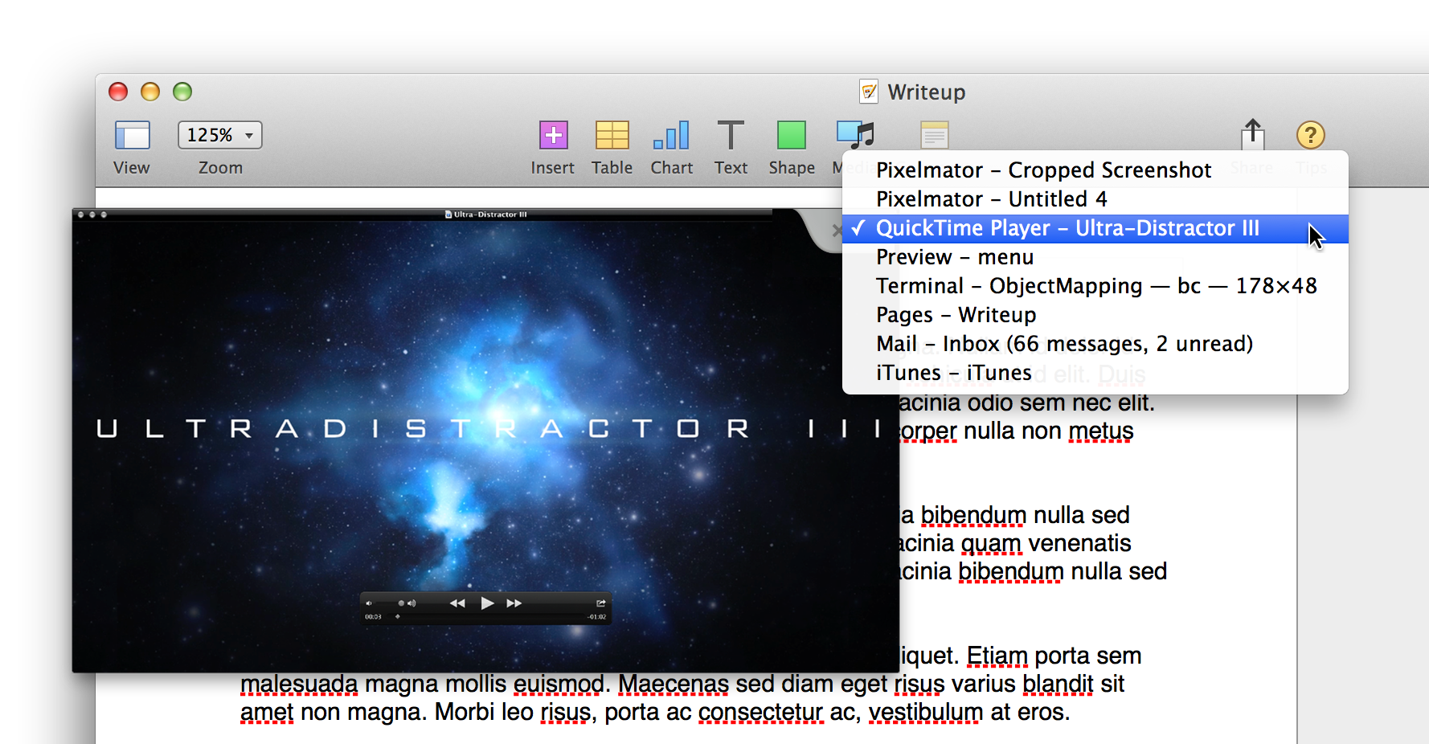Click the red close window button
The height and width of the screenshot is (744, 1429).
click(118, 92)
